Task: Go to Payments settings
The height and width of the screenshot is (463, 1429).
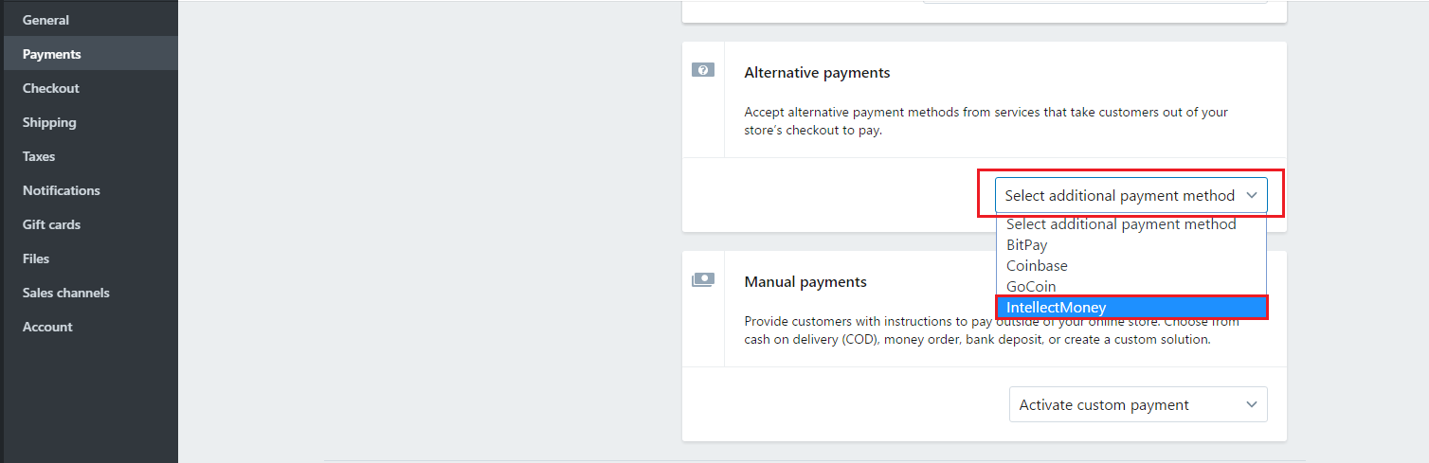Action: pyautogui.click(x=52, y=54)
